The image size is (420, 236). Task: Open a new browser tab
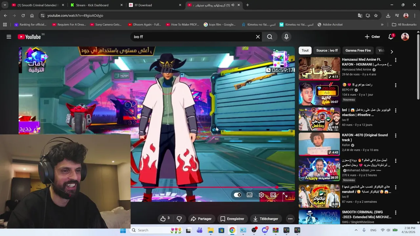247,5
